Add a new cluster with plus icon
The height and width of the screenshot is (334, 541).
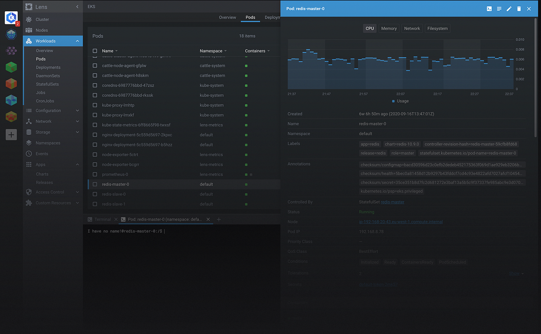11,134
